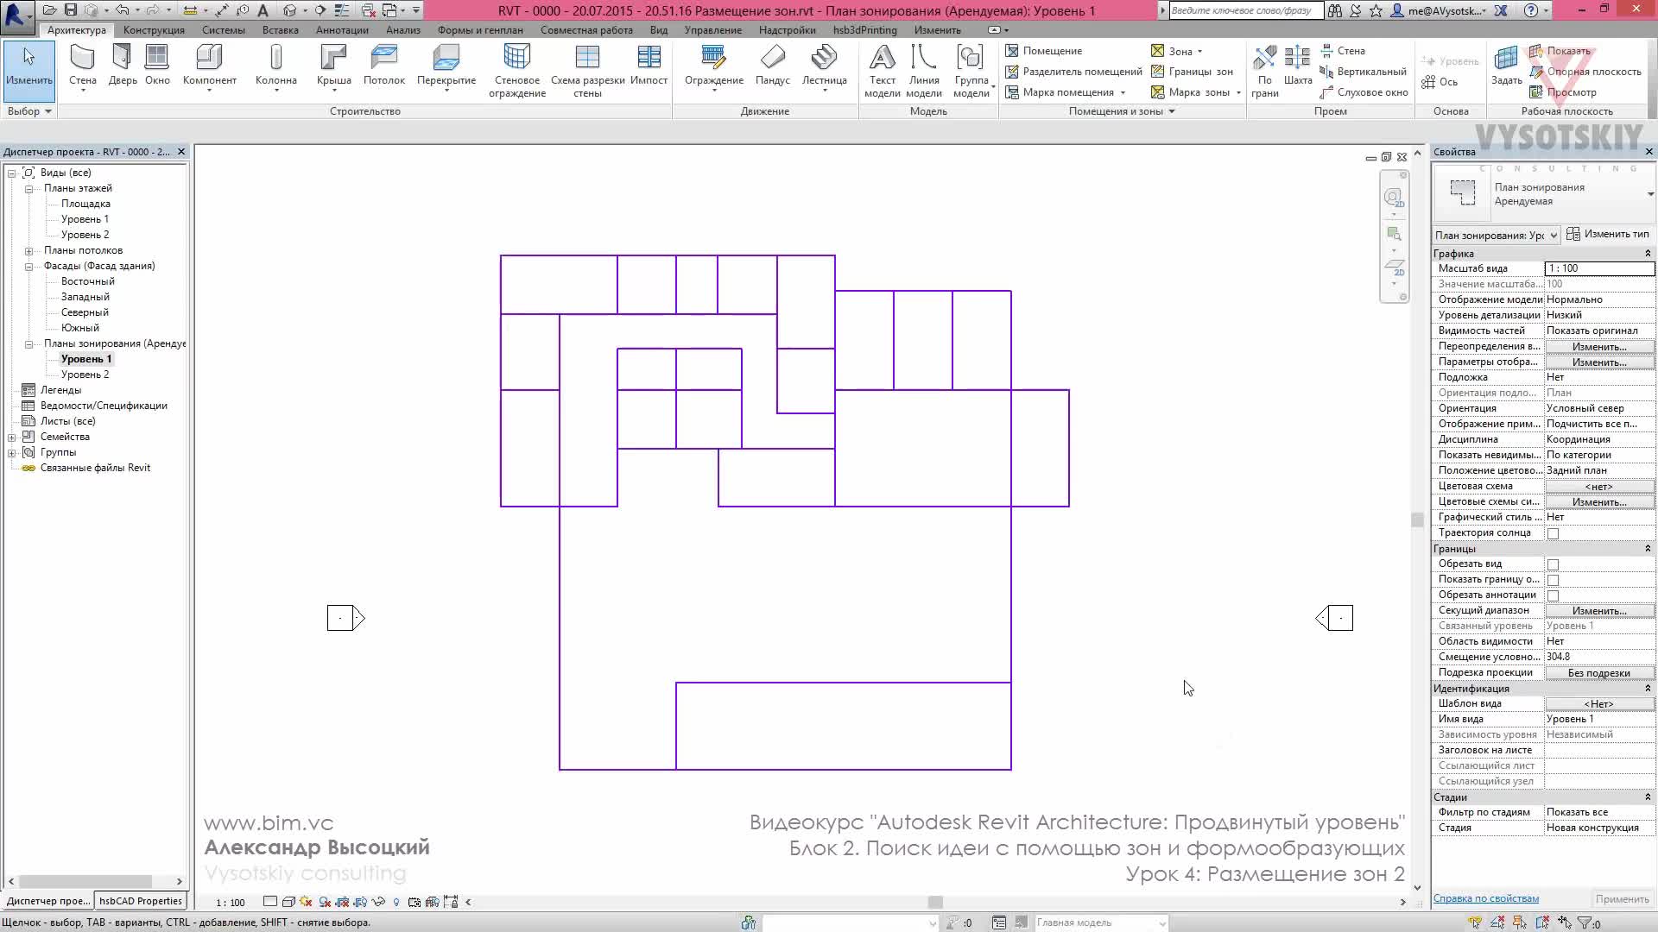1658x932 pixels.
Task: Click the Помещение (Room) tool
Action: point(1044,51)
